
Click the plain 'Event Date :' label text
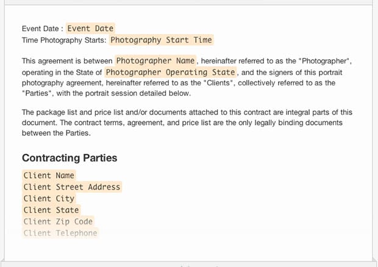(x=43, y=29)
